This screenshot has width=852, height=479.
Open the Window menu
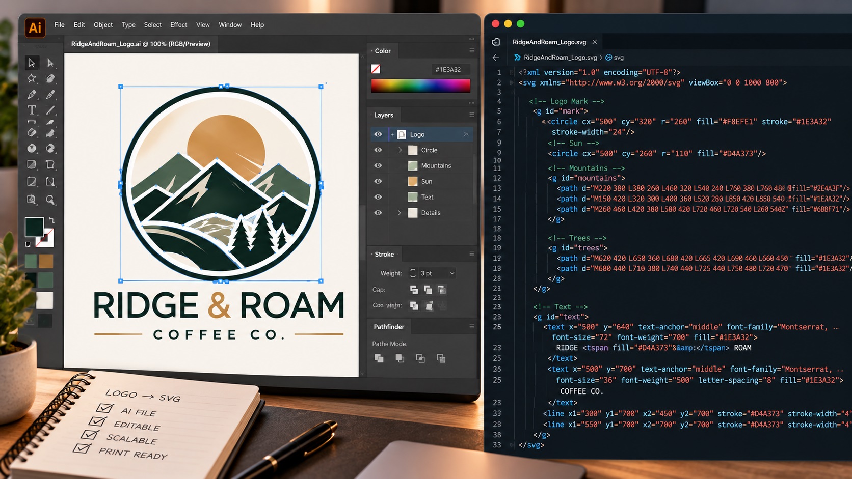[230, 25]
